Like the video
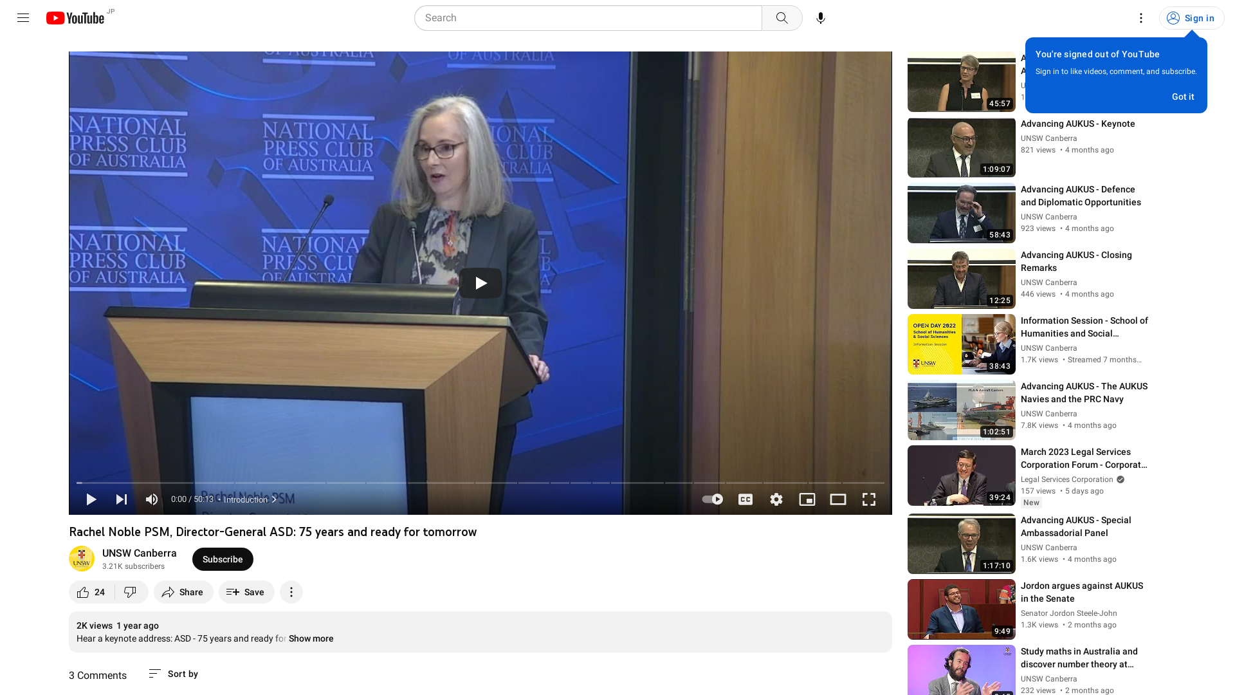1235x695 pixels. pyautogui.click(x=91, y=592)
